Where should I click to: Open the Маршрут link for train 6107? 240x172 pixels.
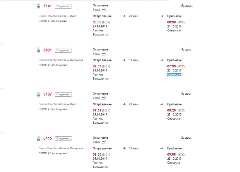point(186,94)
